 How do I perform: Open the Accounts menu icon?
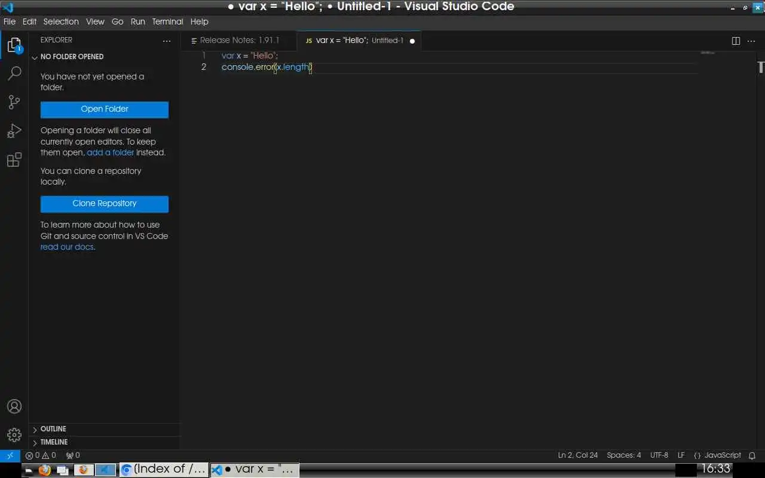click(14, 406)
